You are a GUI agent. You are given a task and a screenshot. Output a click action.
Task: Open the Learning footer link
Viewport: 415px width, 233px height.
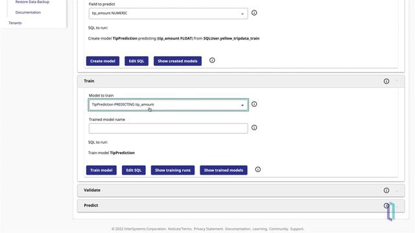pyautogui.click(x=259, y=228)
